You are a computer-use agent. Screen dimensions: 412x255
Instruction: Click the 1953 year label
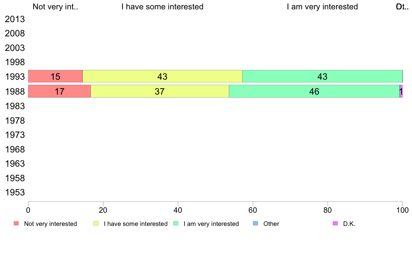tap(15, 193)
